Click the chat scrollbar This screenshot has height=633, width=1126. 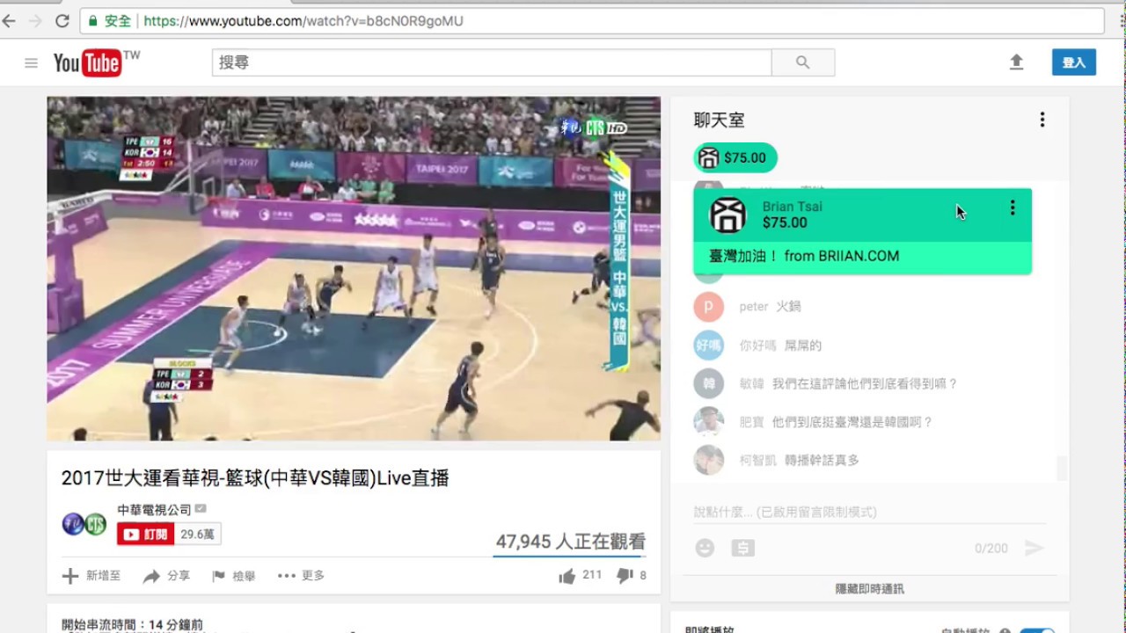pos(1062,468)
